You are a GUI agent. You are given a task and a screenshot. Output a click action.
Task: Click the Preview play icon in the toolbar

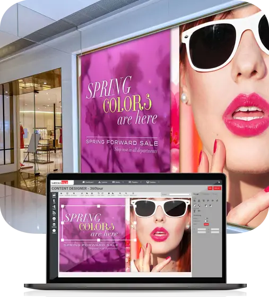pos(62,194)
